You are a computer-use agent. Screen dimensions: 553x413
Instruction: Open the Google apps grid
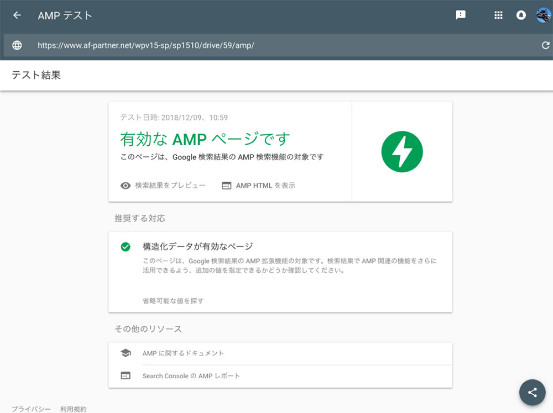click(498, 15)
